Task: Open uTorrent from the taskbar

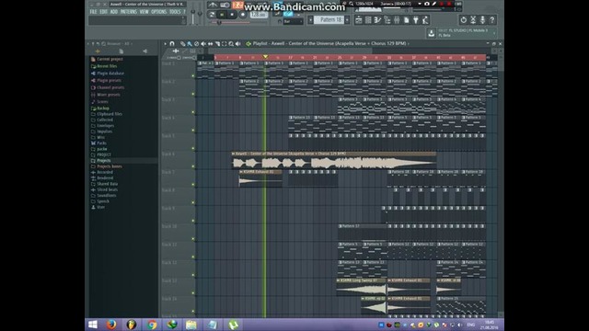Action: click(233, 325)
